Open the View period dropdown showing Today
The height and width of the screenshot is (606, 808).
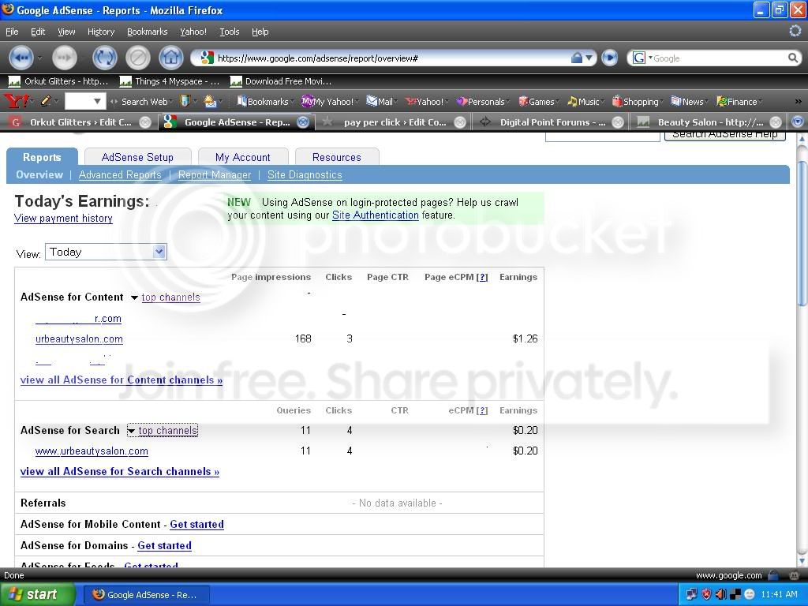coord(106,252)
